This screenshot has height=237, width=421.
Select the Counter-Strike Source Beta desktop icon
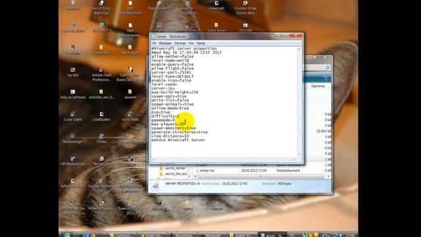tap(245, 7)
